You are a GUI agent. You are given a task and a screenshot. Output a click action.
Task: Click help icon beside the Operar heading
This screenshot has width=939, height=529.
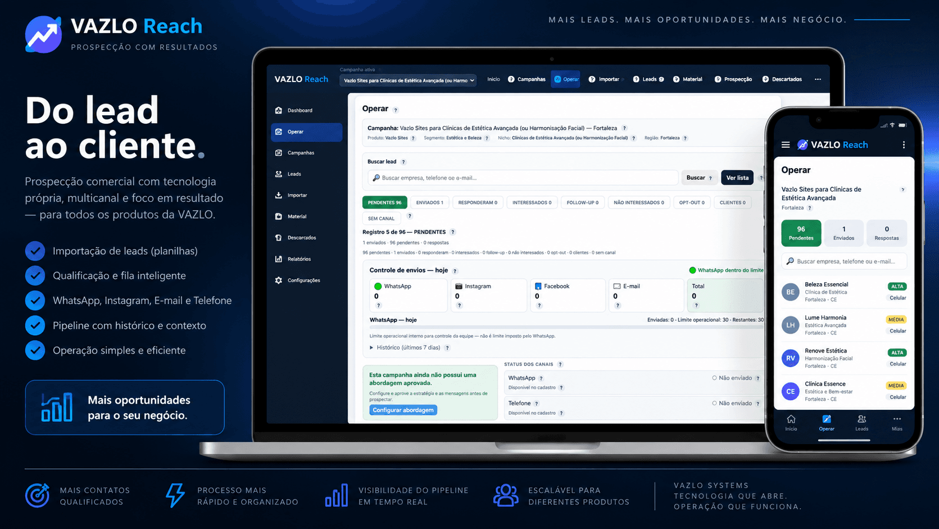click(396, 110)
